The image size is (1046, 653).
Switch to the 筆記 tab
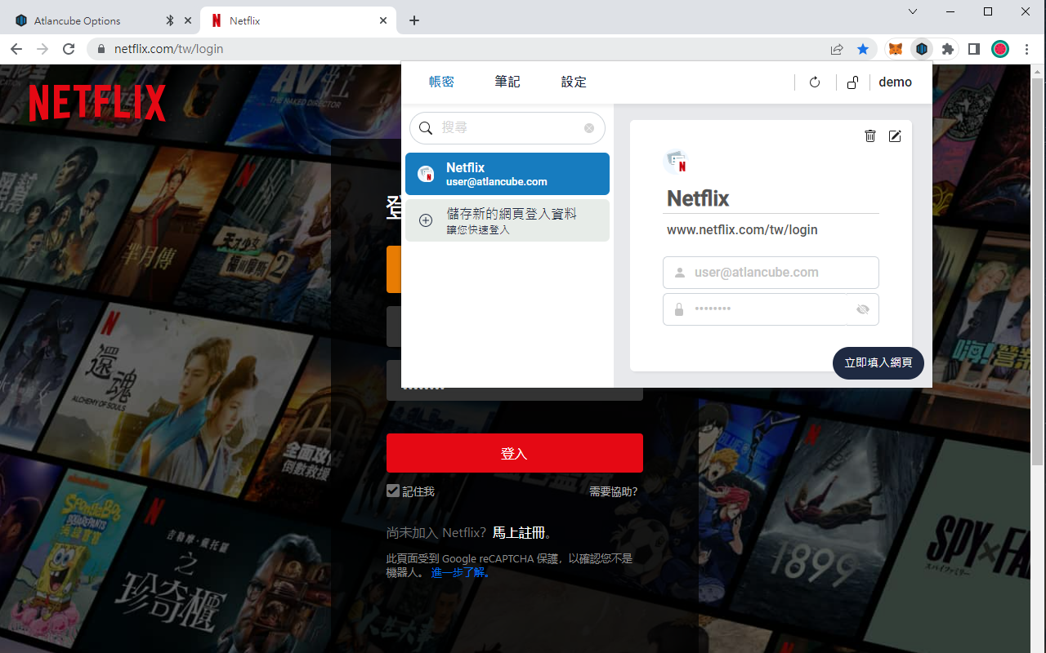tap(507, 82)
